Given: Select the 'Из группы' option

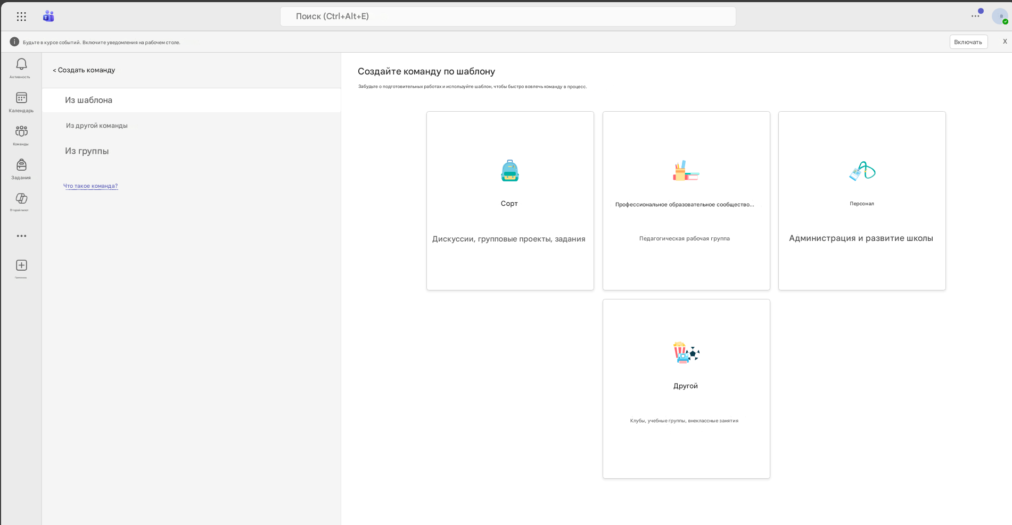Looking at the screenshot, I should coord(191,151).
